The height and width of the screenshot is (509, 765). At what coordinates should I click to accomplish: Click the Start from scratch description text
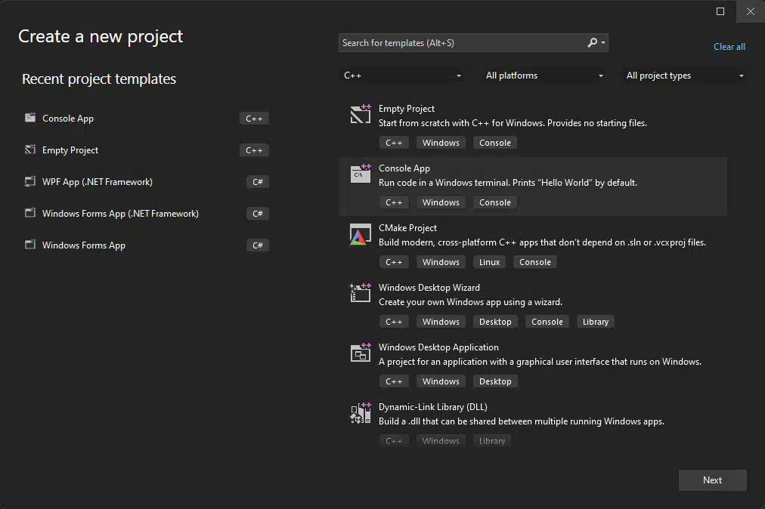pyautogui.click(x=513, y=123)
